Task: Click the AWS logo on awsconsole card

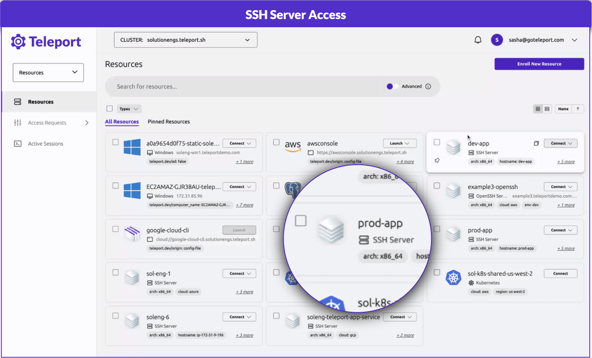Action: (x=293, y=147)
